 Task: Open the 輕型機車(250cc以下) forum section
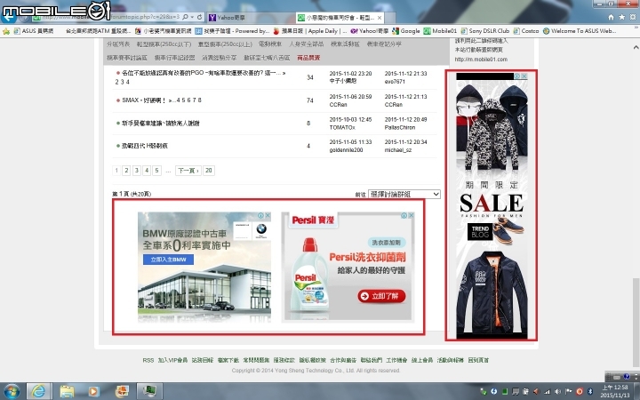pos(164,44)
